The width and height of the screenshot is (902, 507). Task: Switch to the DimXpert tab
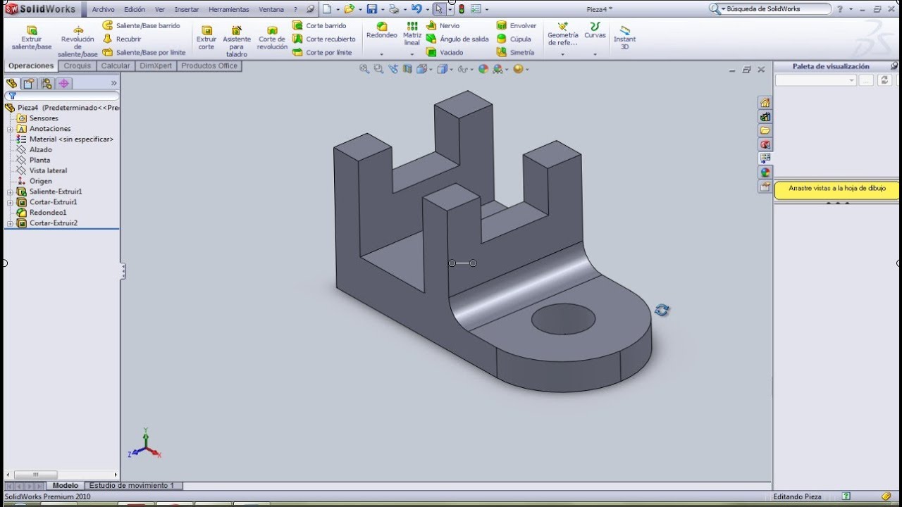[156, 65]
